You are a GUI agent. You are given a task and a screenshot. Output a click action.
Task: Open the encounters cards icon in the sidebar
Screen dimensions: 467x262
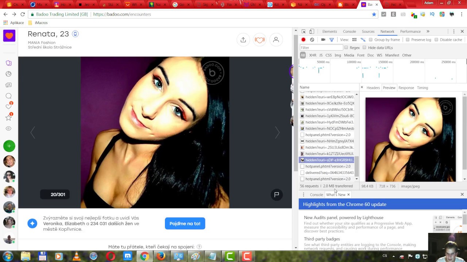coord(9,63)
